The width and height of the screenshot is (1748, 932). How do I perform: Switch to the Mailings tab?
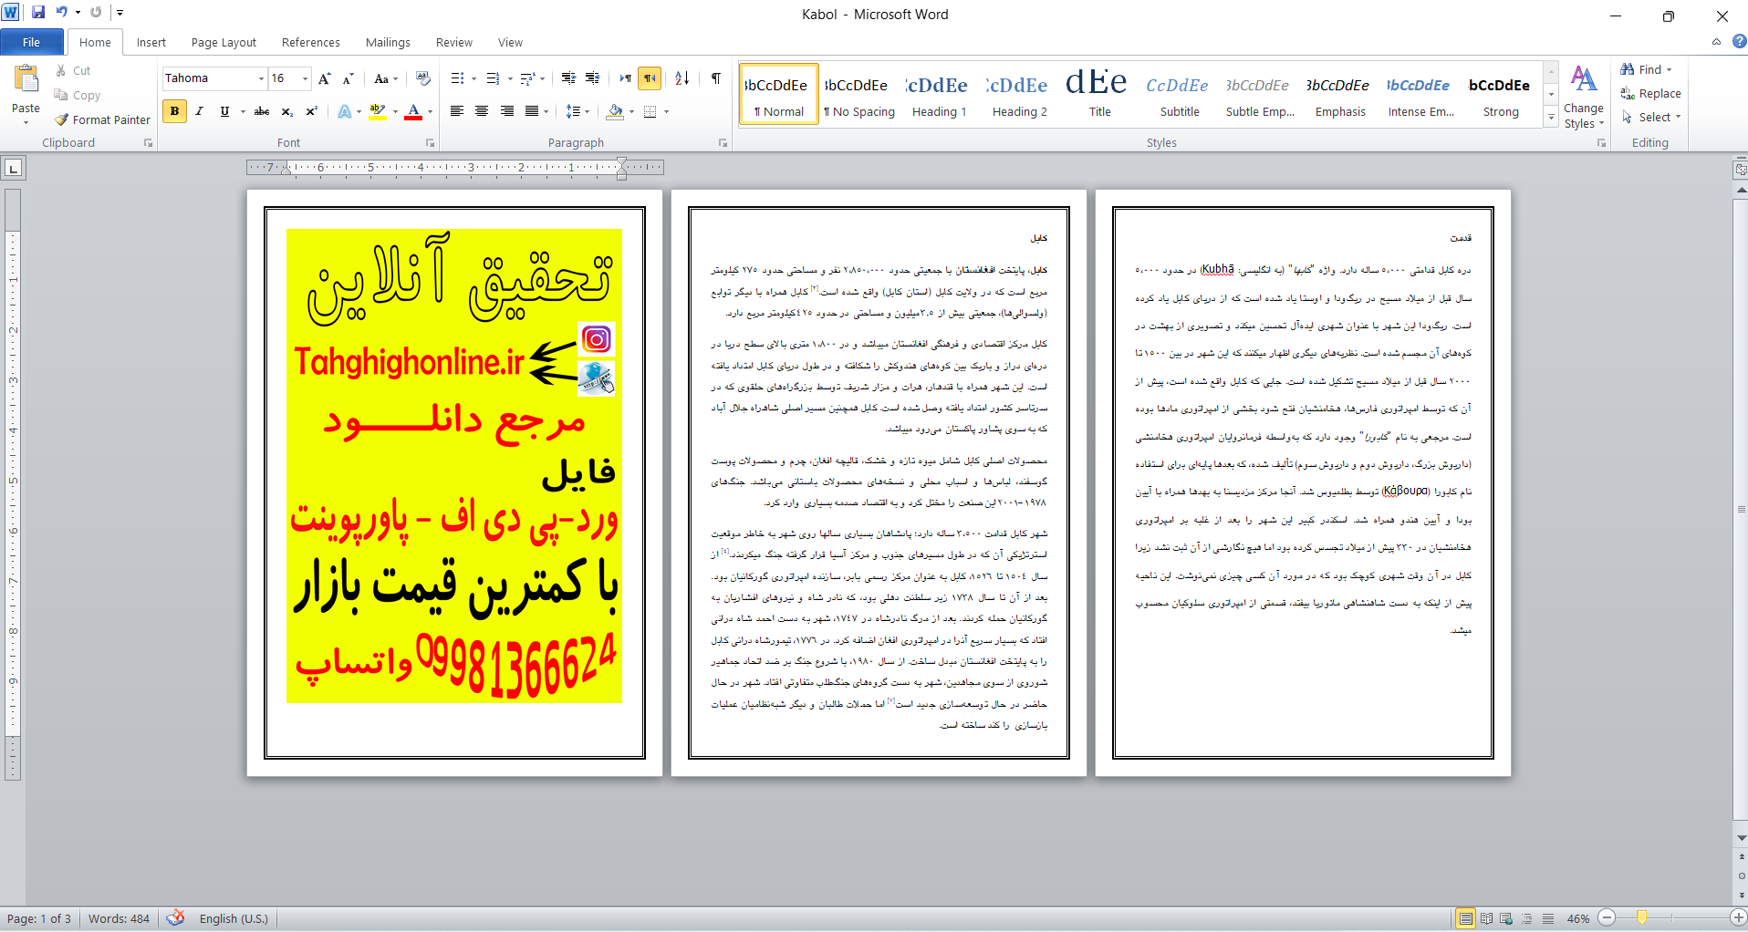point(388,42)
